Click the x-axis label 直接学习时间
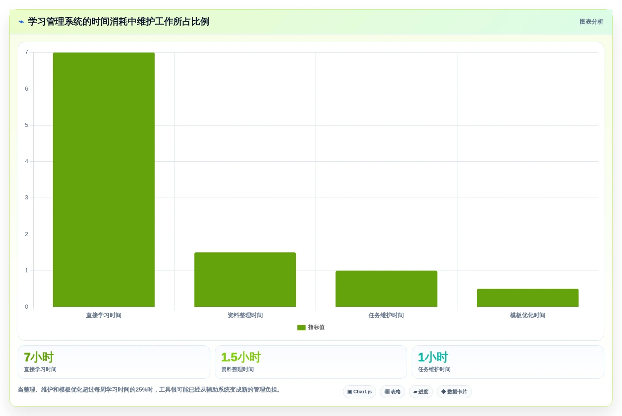Viewport: 622px width, 416px height. click(104, 315)
